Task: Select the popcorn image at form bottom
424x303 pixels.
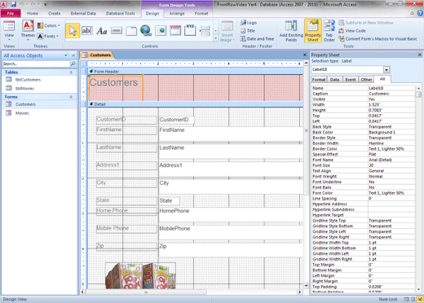Action: [x=140, y=275]
